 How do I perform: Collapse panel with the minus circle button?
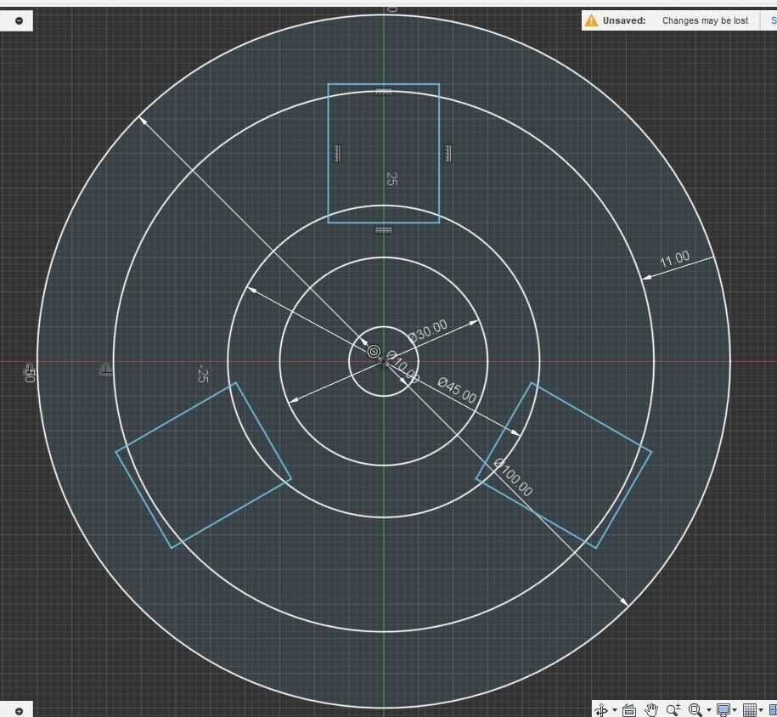pyautogui.click(x=19, y=21)
